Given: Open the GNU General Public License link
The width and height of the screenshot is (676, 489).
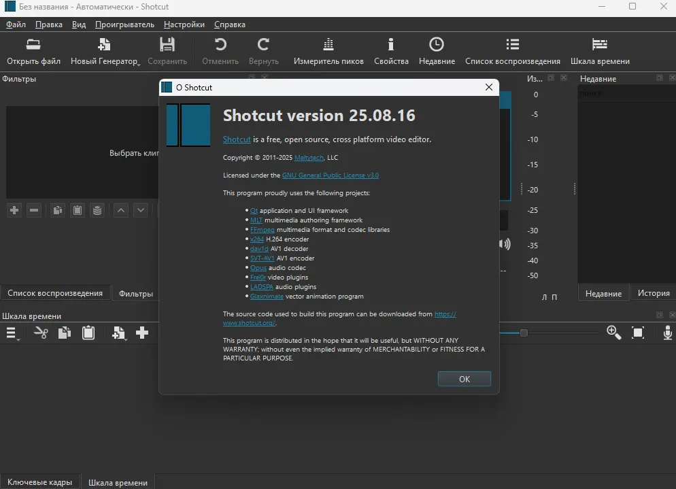Looking at the screenshot, I should click(330, 175).
